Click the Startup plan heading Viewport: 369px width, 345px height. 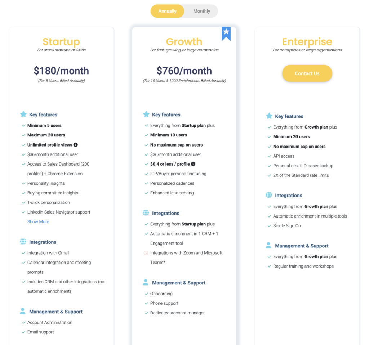point(61,42)
